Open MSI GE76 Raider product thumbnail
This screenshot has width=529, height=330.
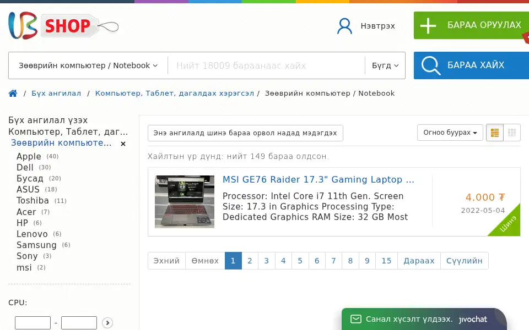pos(185,202)
